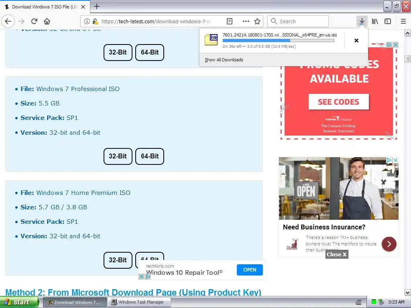Click the vertical scrollbar thumb

(x=407, y=59)
